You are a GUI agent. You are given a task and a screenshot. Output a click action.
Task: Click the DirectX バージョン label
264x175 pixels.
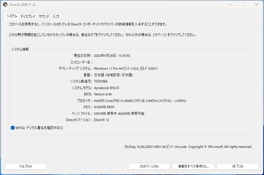79,120
